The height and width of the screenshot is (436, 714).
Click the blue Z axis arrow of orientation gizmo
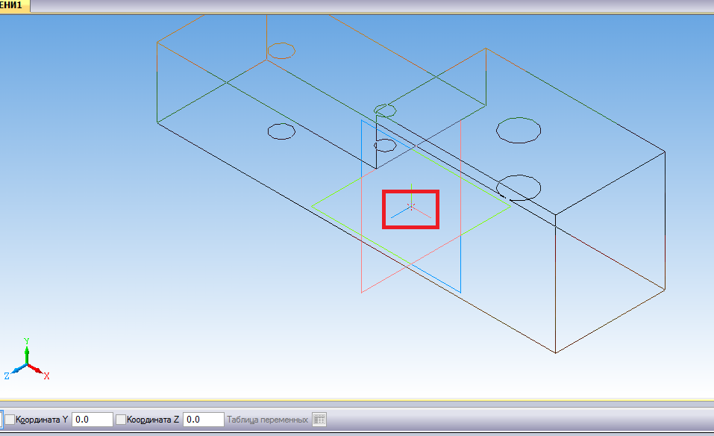tap(16, 372)
